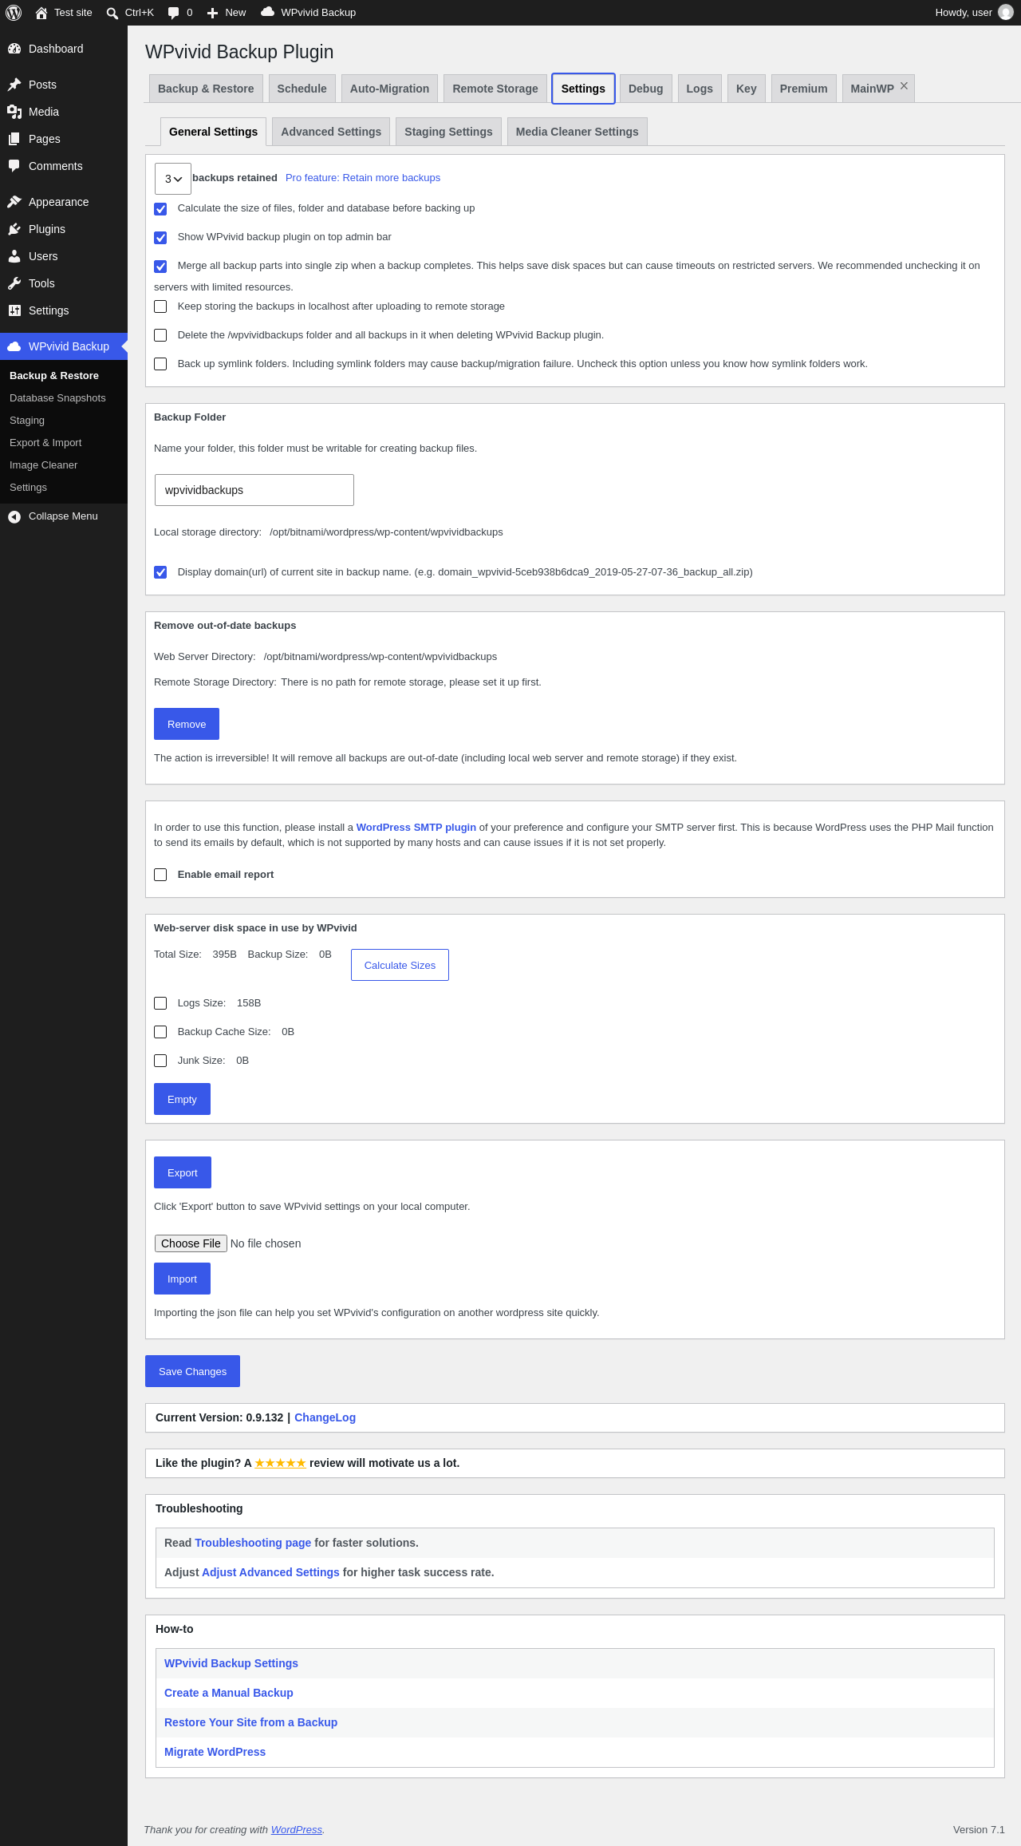Click the Tools wrench icon

14,283
